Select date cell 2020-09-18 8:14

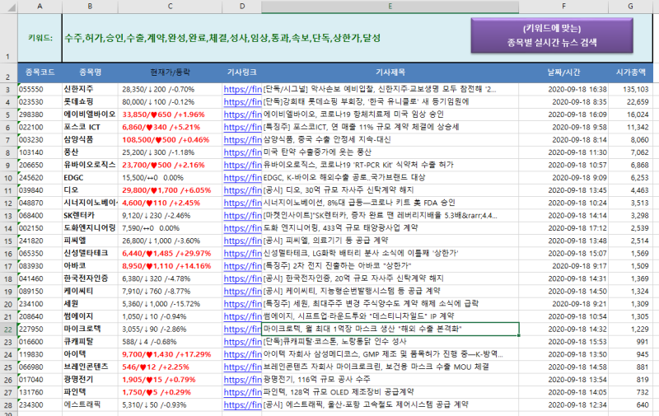563,139
